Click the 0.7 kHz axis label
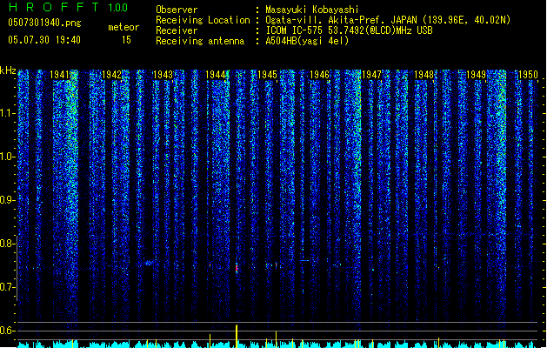547x348 pixels. pyautogui.click(x=7, y=287)
